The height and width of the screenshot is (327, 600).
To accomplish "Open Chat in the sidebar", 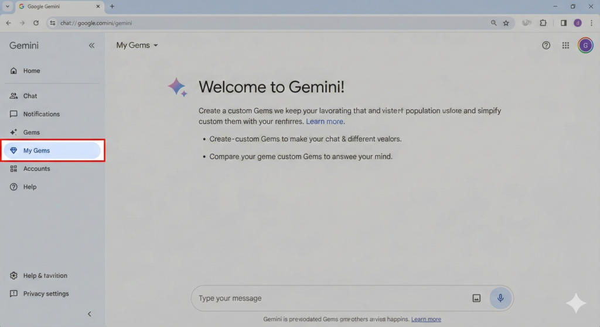I will tap(52, 96).
